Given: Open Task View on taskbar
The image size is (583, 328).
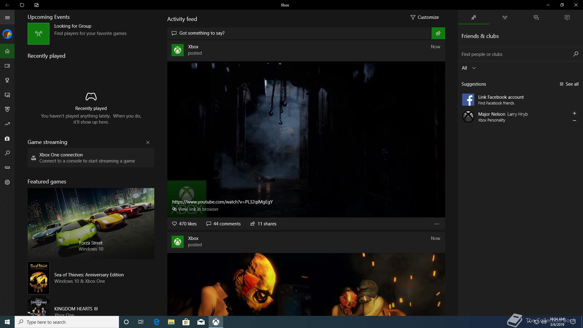Looking at the screenshot, I should (x=141, y=322).
